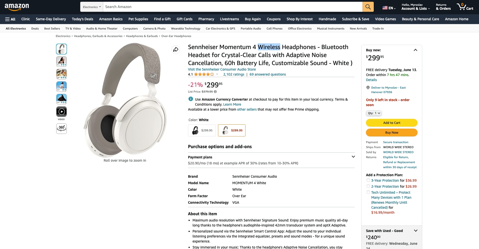
Task: Click the deliver-to location pin icon
Action: (368, 88)
